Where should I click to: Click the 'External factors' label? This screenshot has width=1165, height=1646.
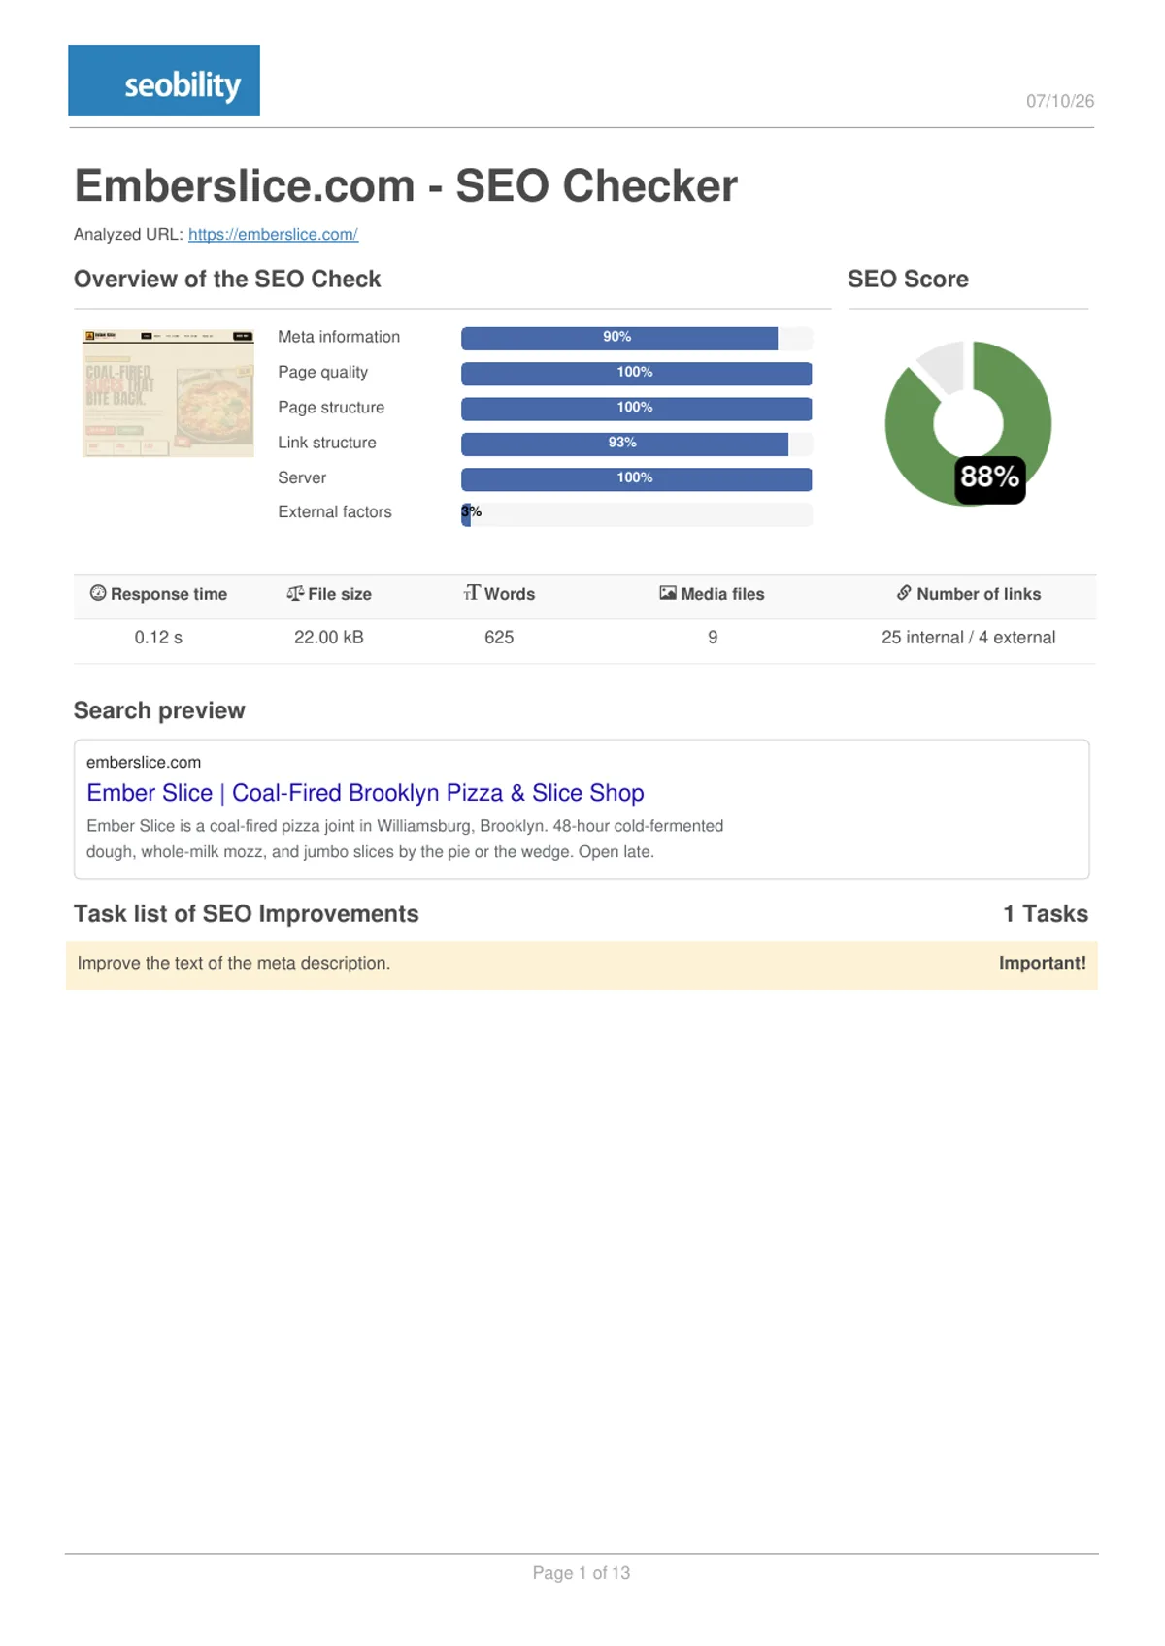[x=335, y=512]
